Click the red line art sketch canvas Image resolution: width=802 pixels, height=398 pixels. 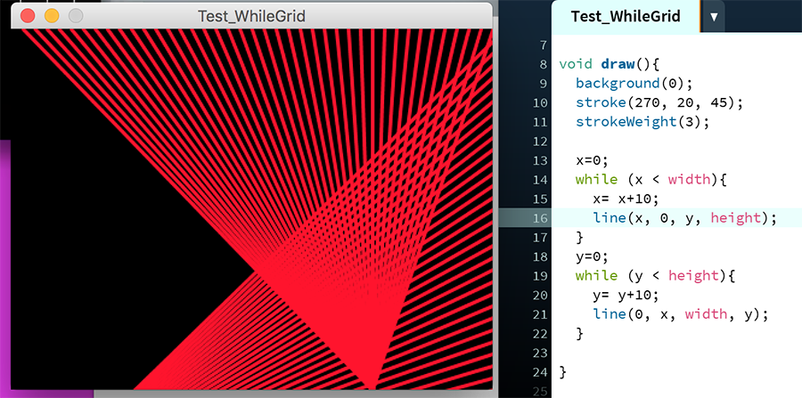(x=251, y=209)
